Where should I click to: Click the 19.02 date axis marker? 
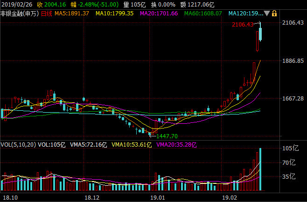[230, 197]
